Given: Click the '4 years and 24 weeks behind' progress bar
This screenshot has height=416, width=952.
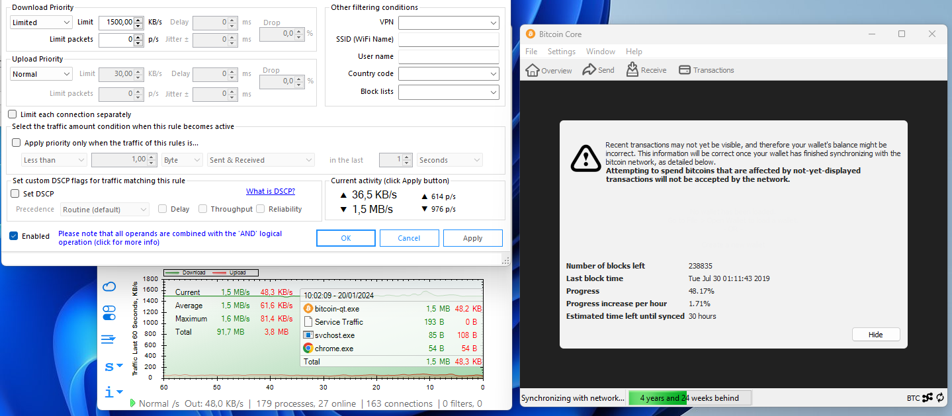Looking at the screenshot, I should point(690,397).
